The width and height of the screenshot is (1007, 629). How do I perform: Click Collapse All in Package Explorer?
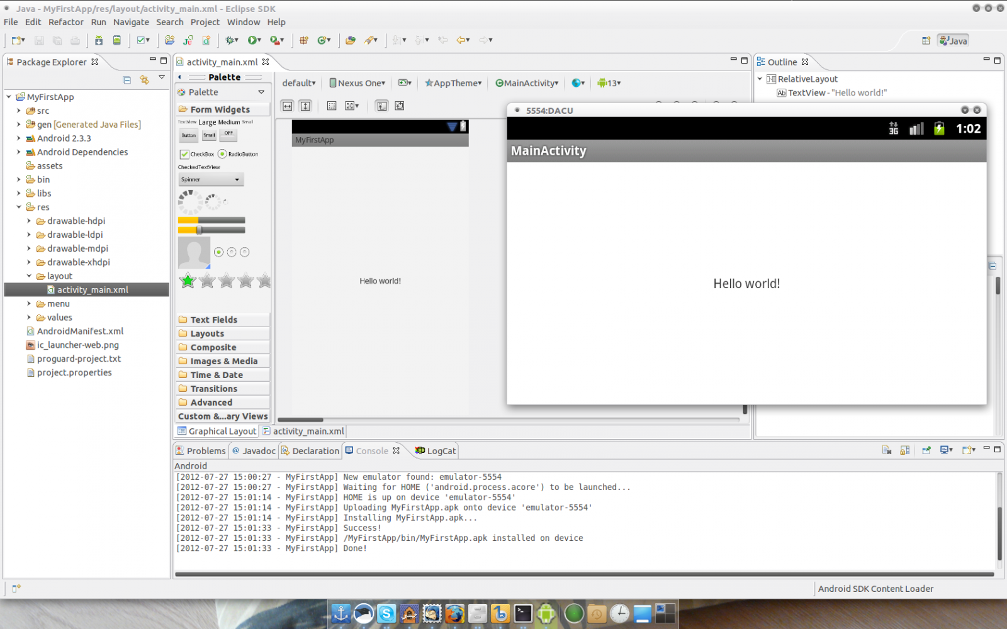pyautogui.click(x=127, y=80)
